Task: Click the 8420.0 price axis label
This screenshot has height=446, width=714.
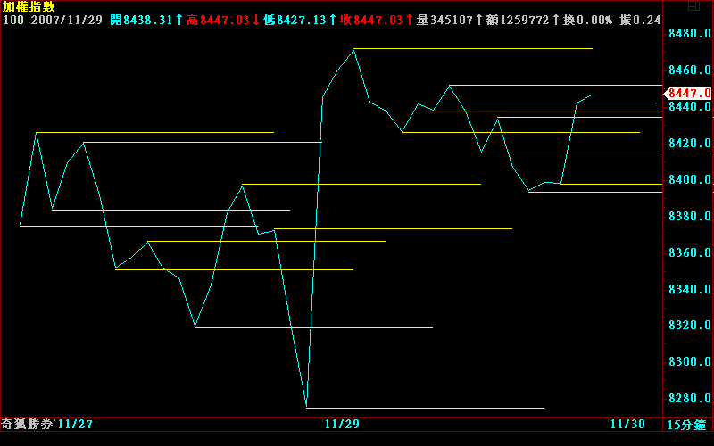Action: pos(689,143)
